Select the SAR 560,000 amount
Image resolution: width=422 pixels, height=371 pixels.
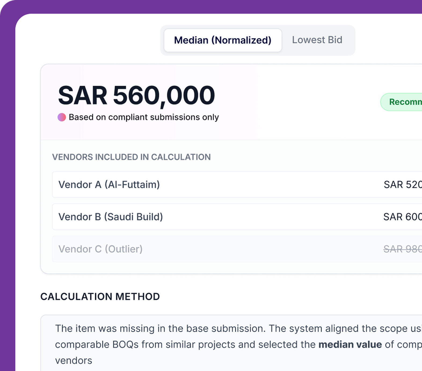click(136, 95)
